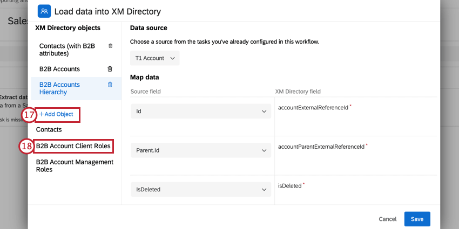This screenshot has width=459, height=229.
Task: Click the isDeleted XM Directory field label
Action: [290, 185]
